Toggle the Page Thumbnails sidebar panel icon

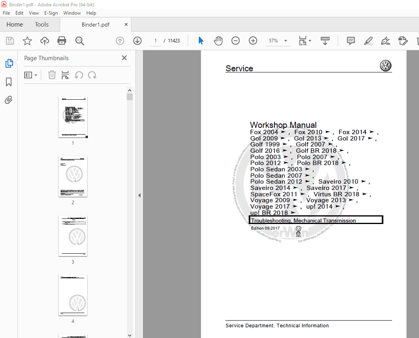pyautogui.click(x=9, y=63)
